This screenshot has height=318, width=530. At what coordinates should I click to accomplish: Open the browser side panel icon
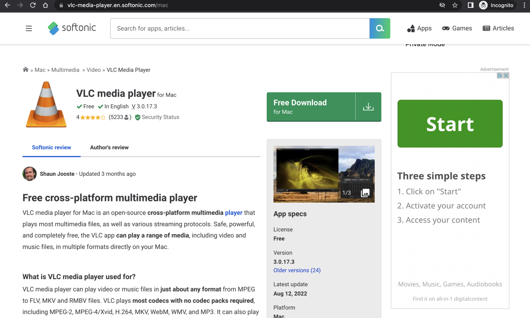470,5
